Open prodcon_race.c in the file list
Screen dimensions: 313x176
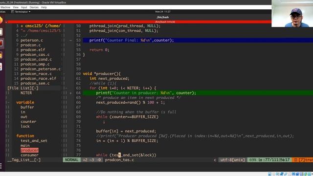(36, 74)
